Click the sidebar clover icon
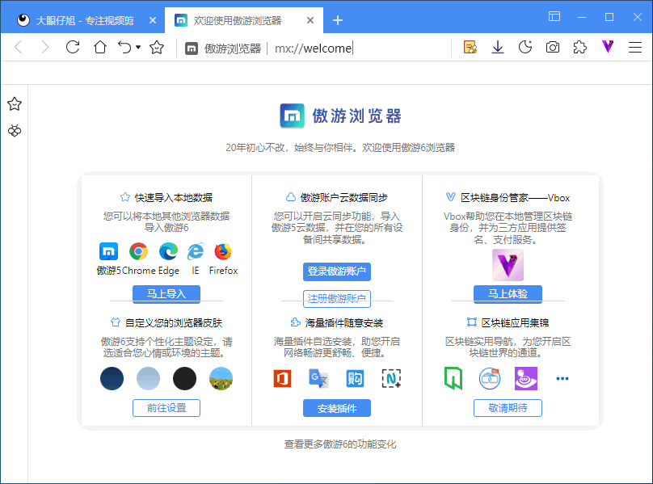653x484 pixels. [x=15, y=131]
